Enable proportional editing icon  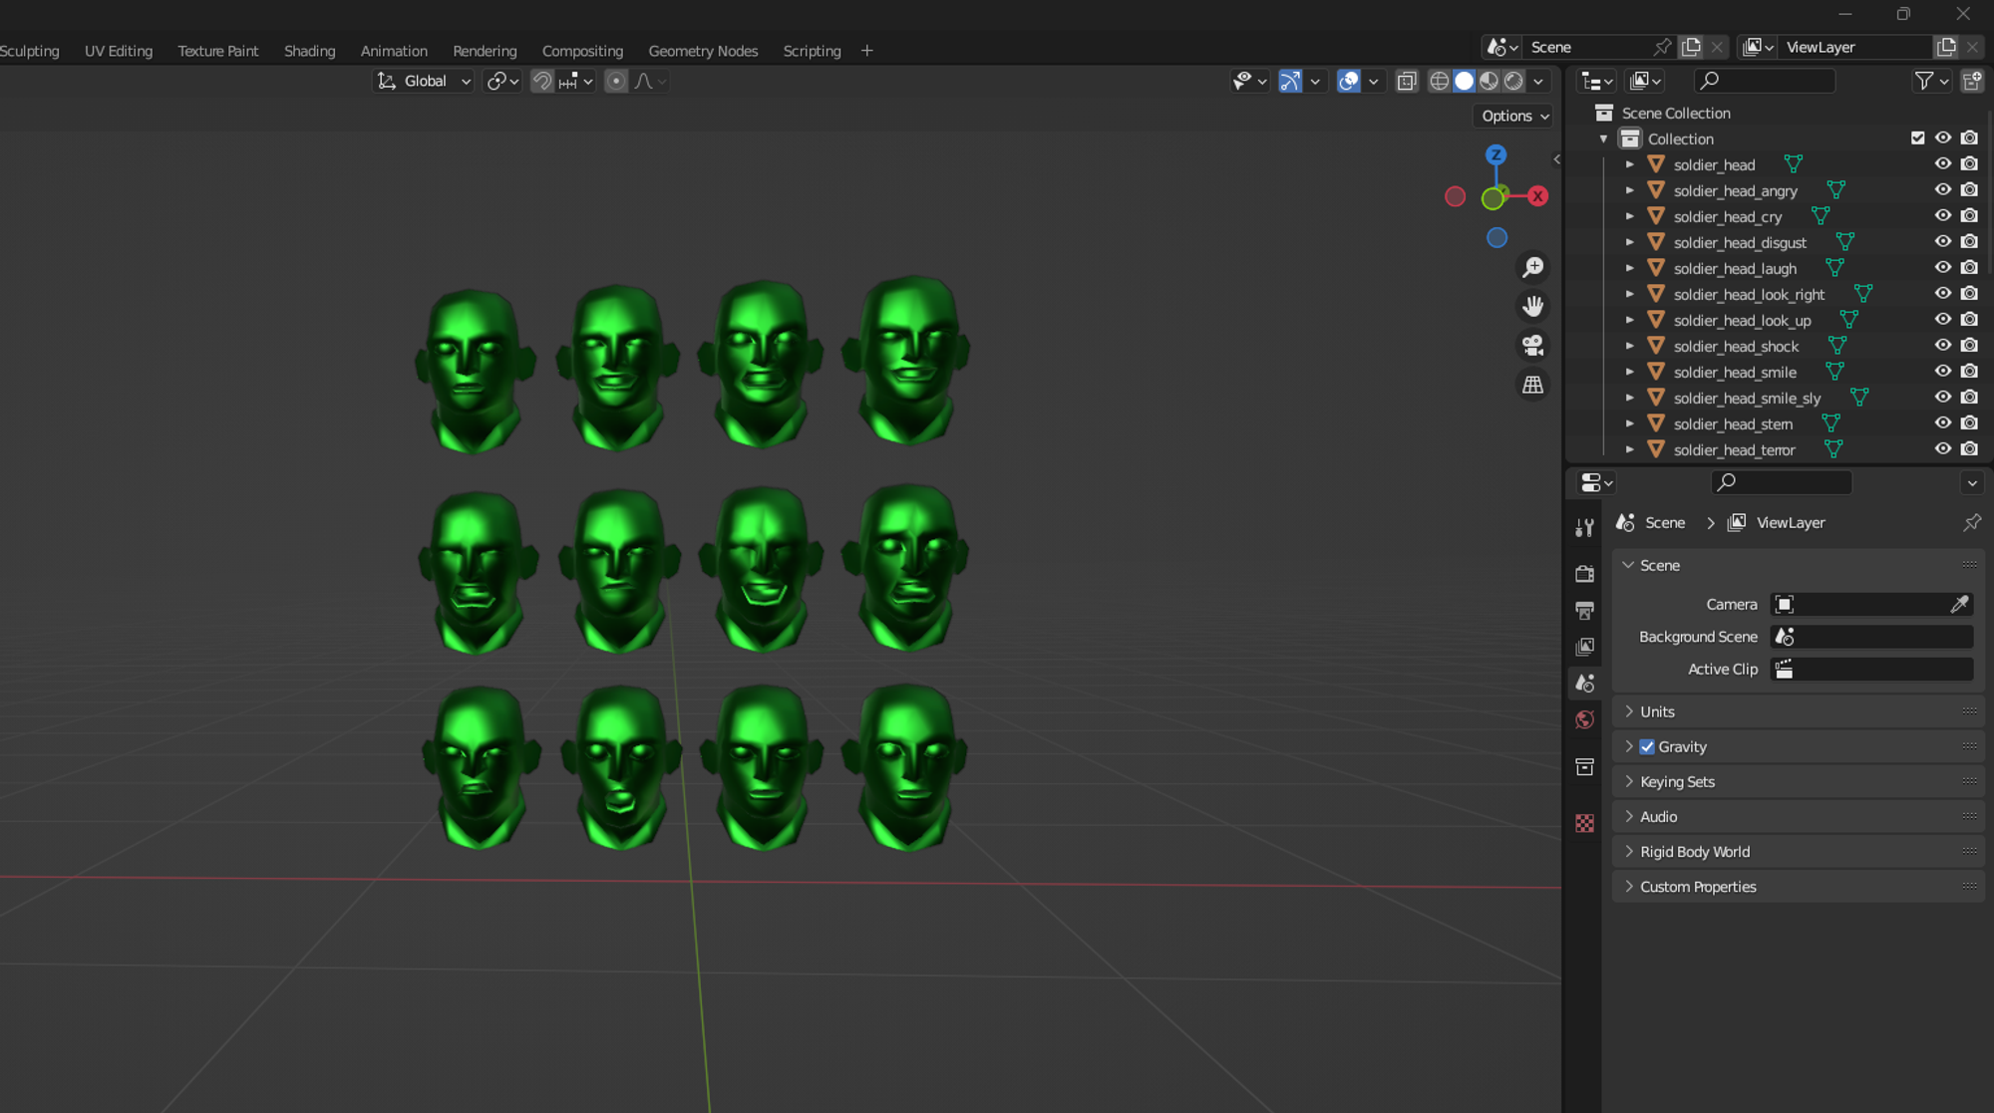click(x=616, y=82)
